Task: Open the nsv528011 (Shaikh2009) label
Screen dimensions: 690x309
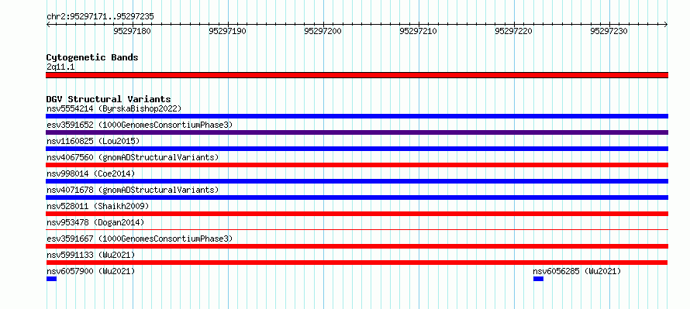Action: tap(98, 206)
